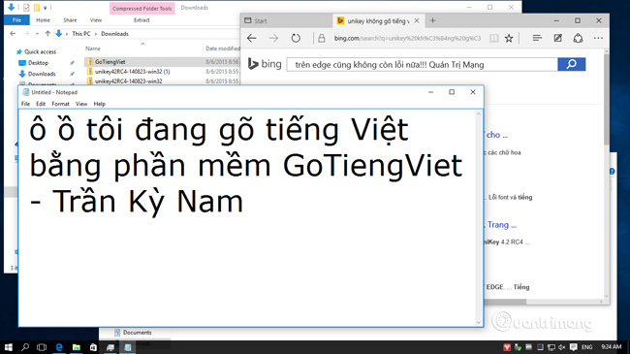Open Explorer Home ribbon tab
This screenshot has width=630, height=354.
pyautogui.click(x=43, y=20)
